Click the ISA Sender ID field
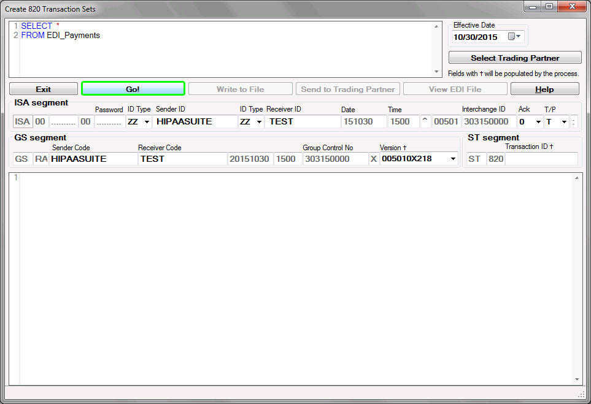The width and height of the screenshot is (591, 404). tap(195, 121)
